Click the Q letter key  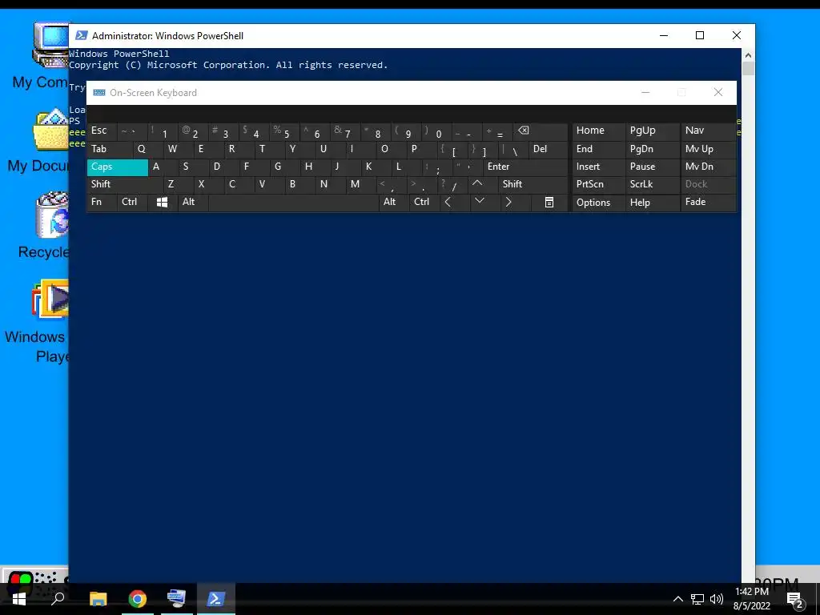[x=148, y=149]
